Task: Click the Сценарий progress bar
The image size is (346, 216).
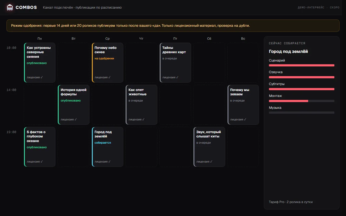Action: 302,65
